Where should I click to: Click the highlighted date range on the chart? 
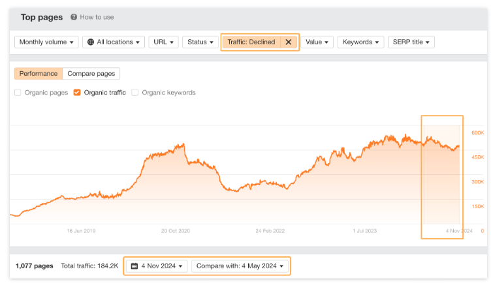tap(442, 177)
